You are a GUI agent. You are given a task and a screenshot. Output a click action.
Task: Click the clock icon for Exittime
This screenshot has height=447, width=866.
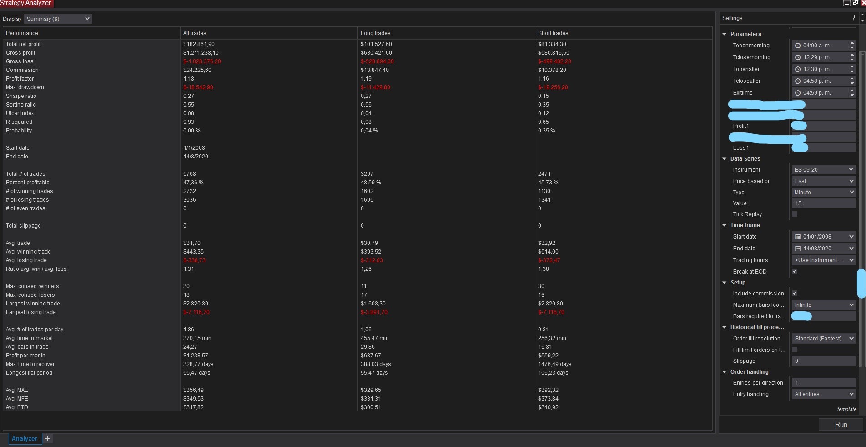(797, 93)
